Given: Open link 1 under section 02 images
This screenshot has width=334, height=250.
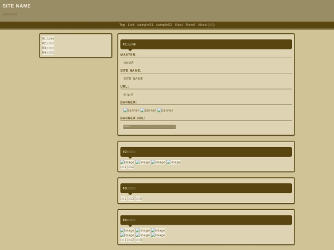Looking at the screenshot, I should coord(123,167).
